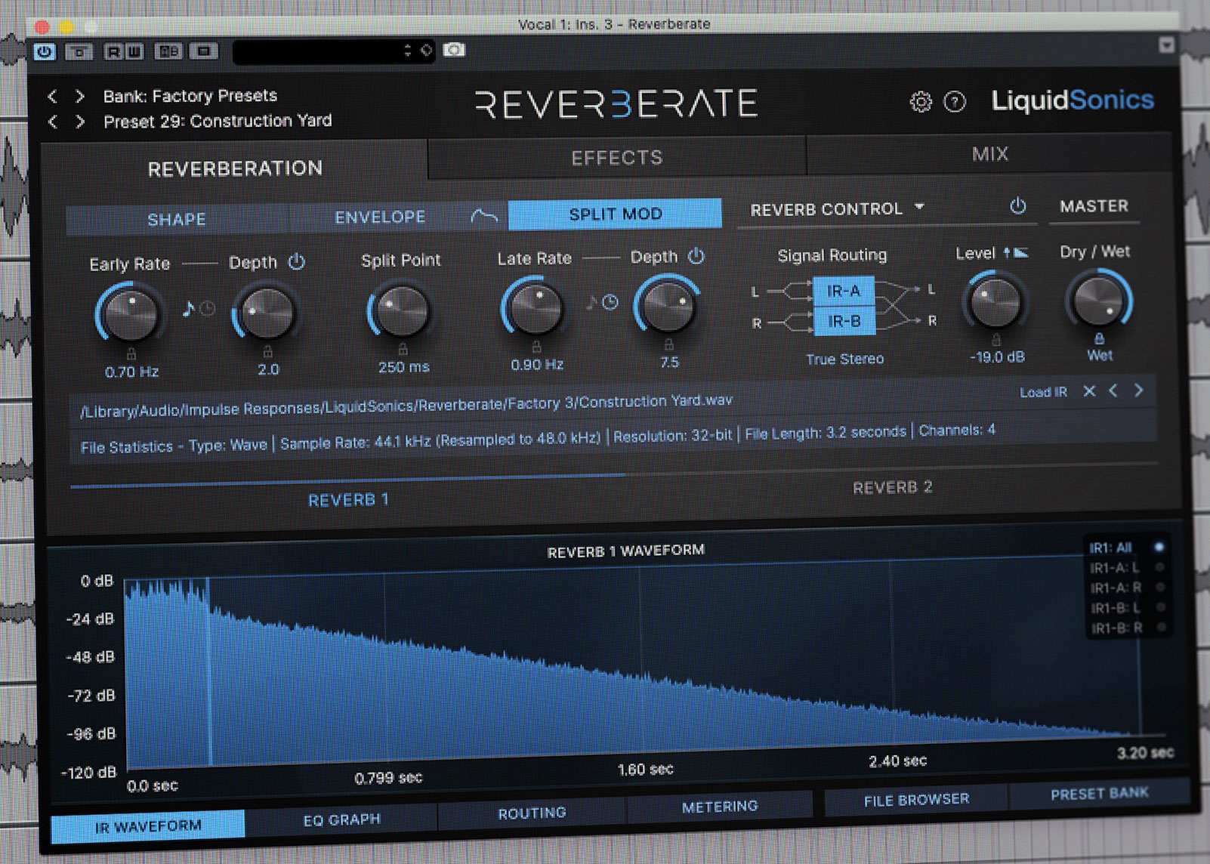Click lock icon under Split Point knob

coord(403,348)
